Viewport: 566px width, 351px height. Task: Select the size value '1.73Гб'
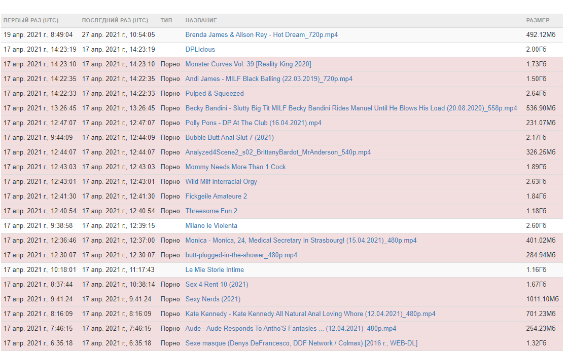coord(536,64)
